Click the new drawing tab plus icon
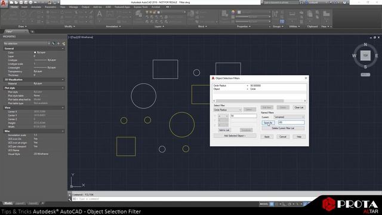Viewport: 382px width, 215px height. pyautogui.click(x=32, y=32)
